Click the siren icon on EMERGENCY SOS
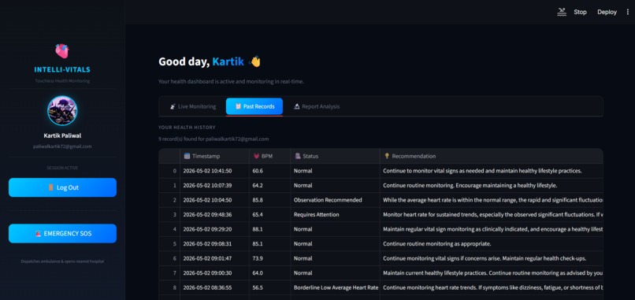Viewport: 635px width, 300px height. [x=38, y=234]
